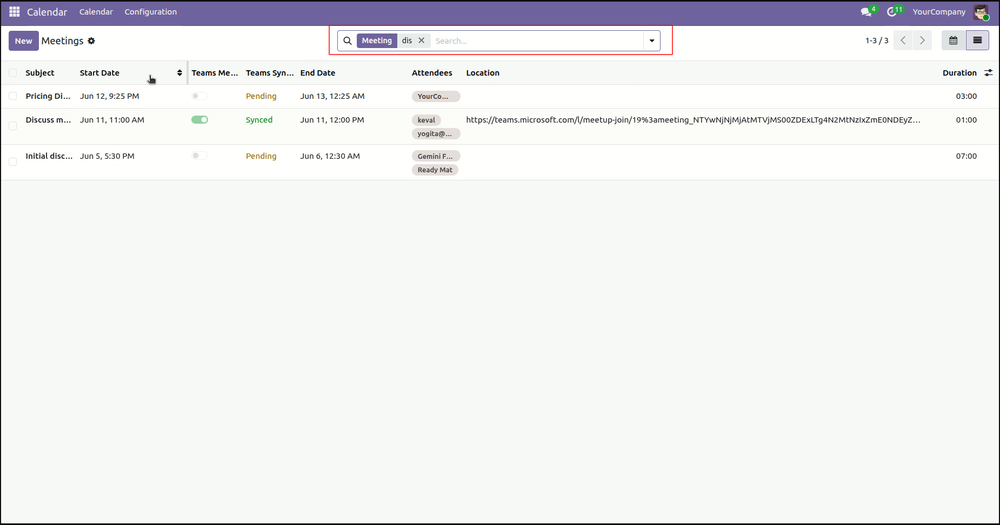1000x525 pixels.
Task: Toggle Teams Meeting for Discuss m... row
Action: tap(199, 120)
